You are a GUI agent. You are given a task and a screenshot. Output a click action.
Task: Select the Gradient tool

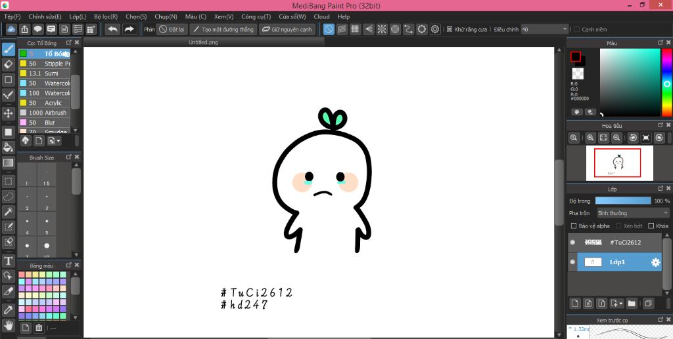pyautogui.click(x=8, y=163)
